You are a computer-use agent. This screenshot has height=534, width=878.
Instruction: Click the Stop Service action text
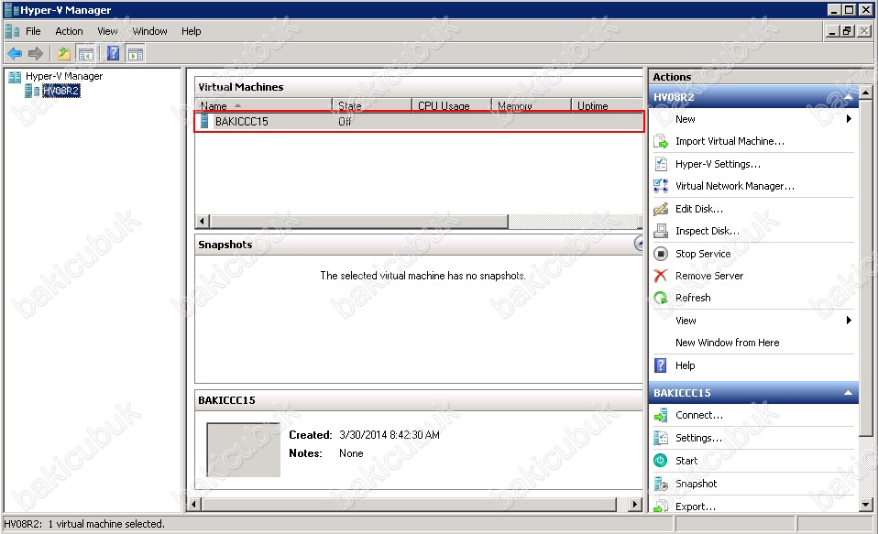point(703,254)
